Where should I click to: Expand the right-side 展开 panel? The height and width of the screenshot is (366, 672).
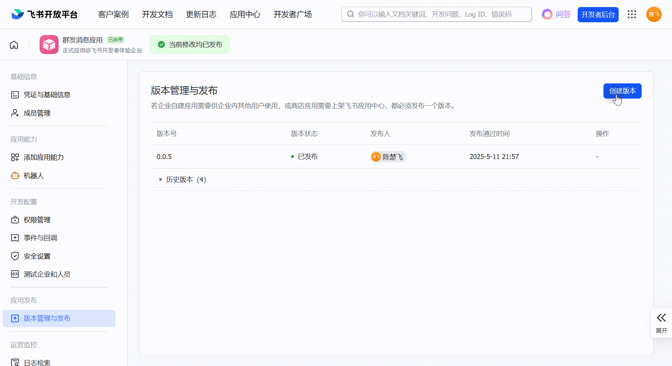coord(661,323)
